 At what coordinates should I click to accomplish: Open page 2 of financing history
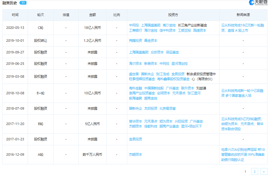[x=255, y=171]
